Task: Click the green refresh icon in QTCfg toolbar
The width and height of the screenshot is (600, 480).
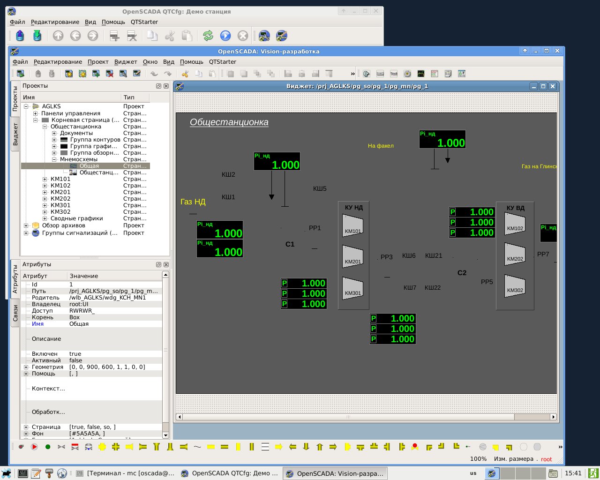Action: pos(208,36)
